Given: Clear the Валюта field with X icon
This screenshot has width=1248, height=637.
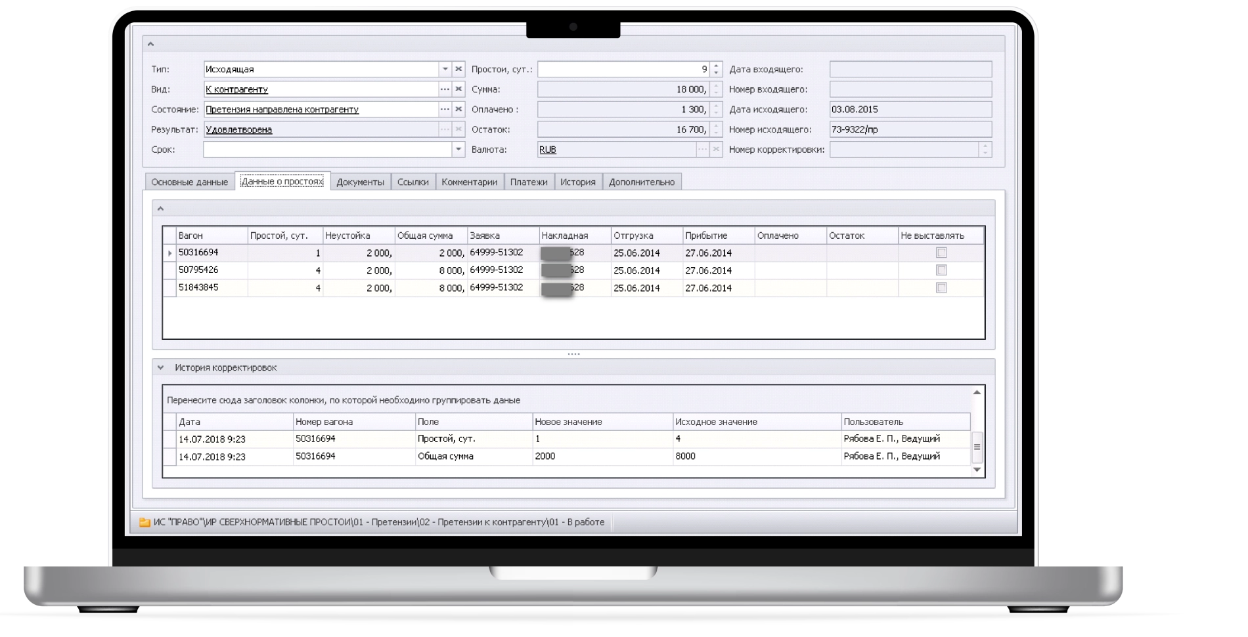Looking at the screenshot, I should [x=716, y=150].
